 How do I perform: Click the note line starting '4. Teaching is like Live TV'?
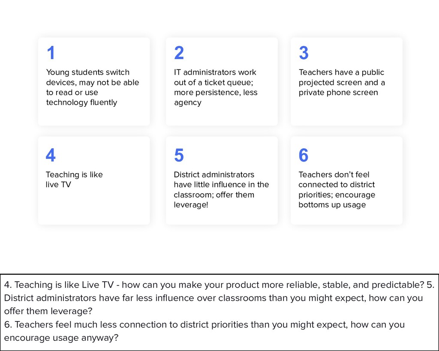pyautogui.click(x=219, y=285)
